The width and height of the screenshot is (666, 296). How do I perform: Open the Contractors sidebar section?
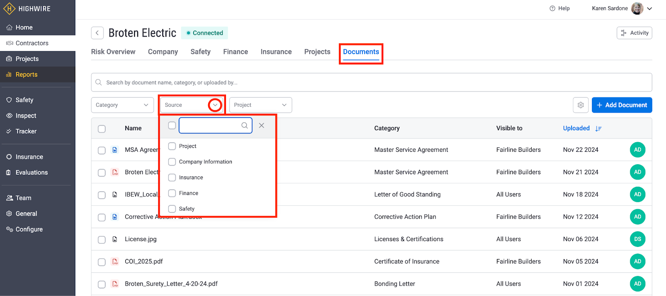pos(37,43)
